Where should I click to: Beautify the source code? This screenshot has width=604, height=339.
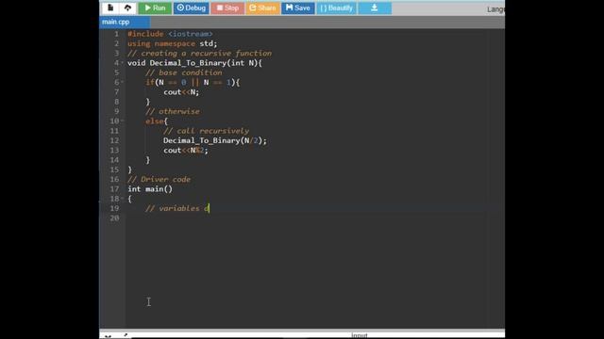pyautogui.click(x=336, y=8)
